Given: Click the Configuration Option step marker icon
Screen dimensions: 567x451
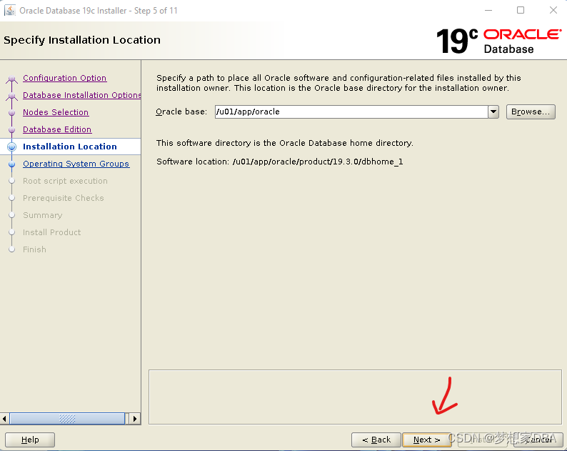Looking at the screenshot, I should click(11, 78).
